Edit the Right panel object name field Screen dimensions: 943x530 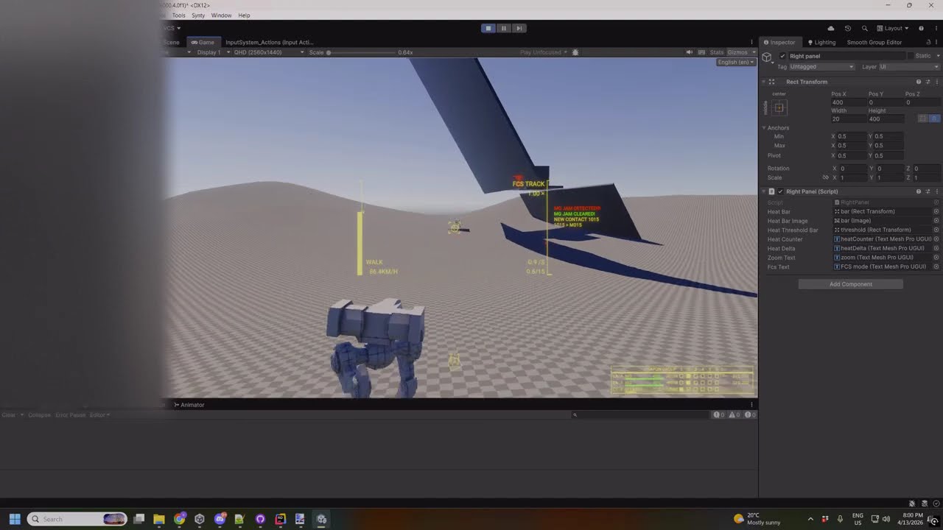pyautogui.click(x=846, y=56)
